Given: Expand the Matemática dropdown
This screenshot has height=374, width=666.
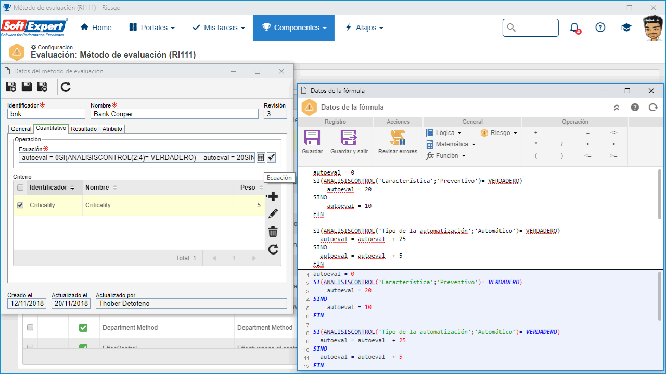Looking at the screenshot, I should click(x=451, y=144).
